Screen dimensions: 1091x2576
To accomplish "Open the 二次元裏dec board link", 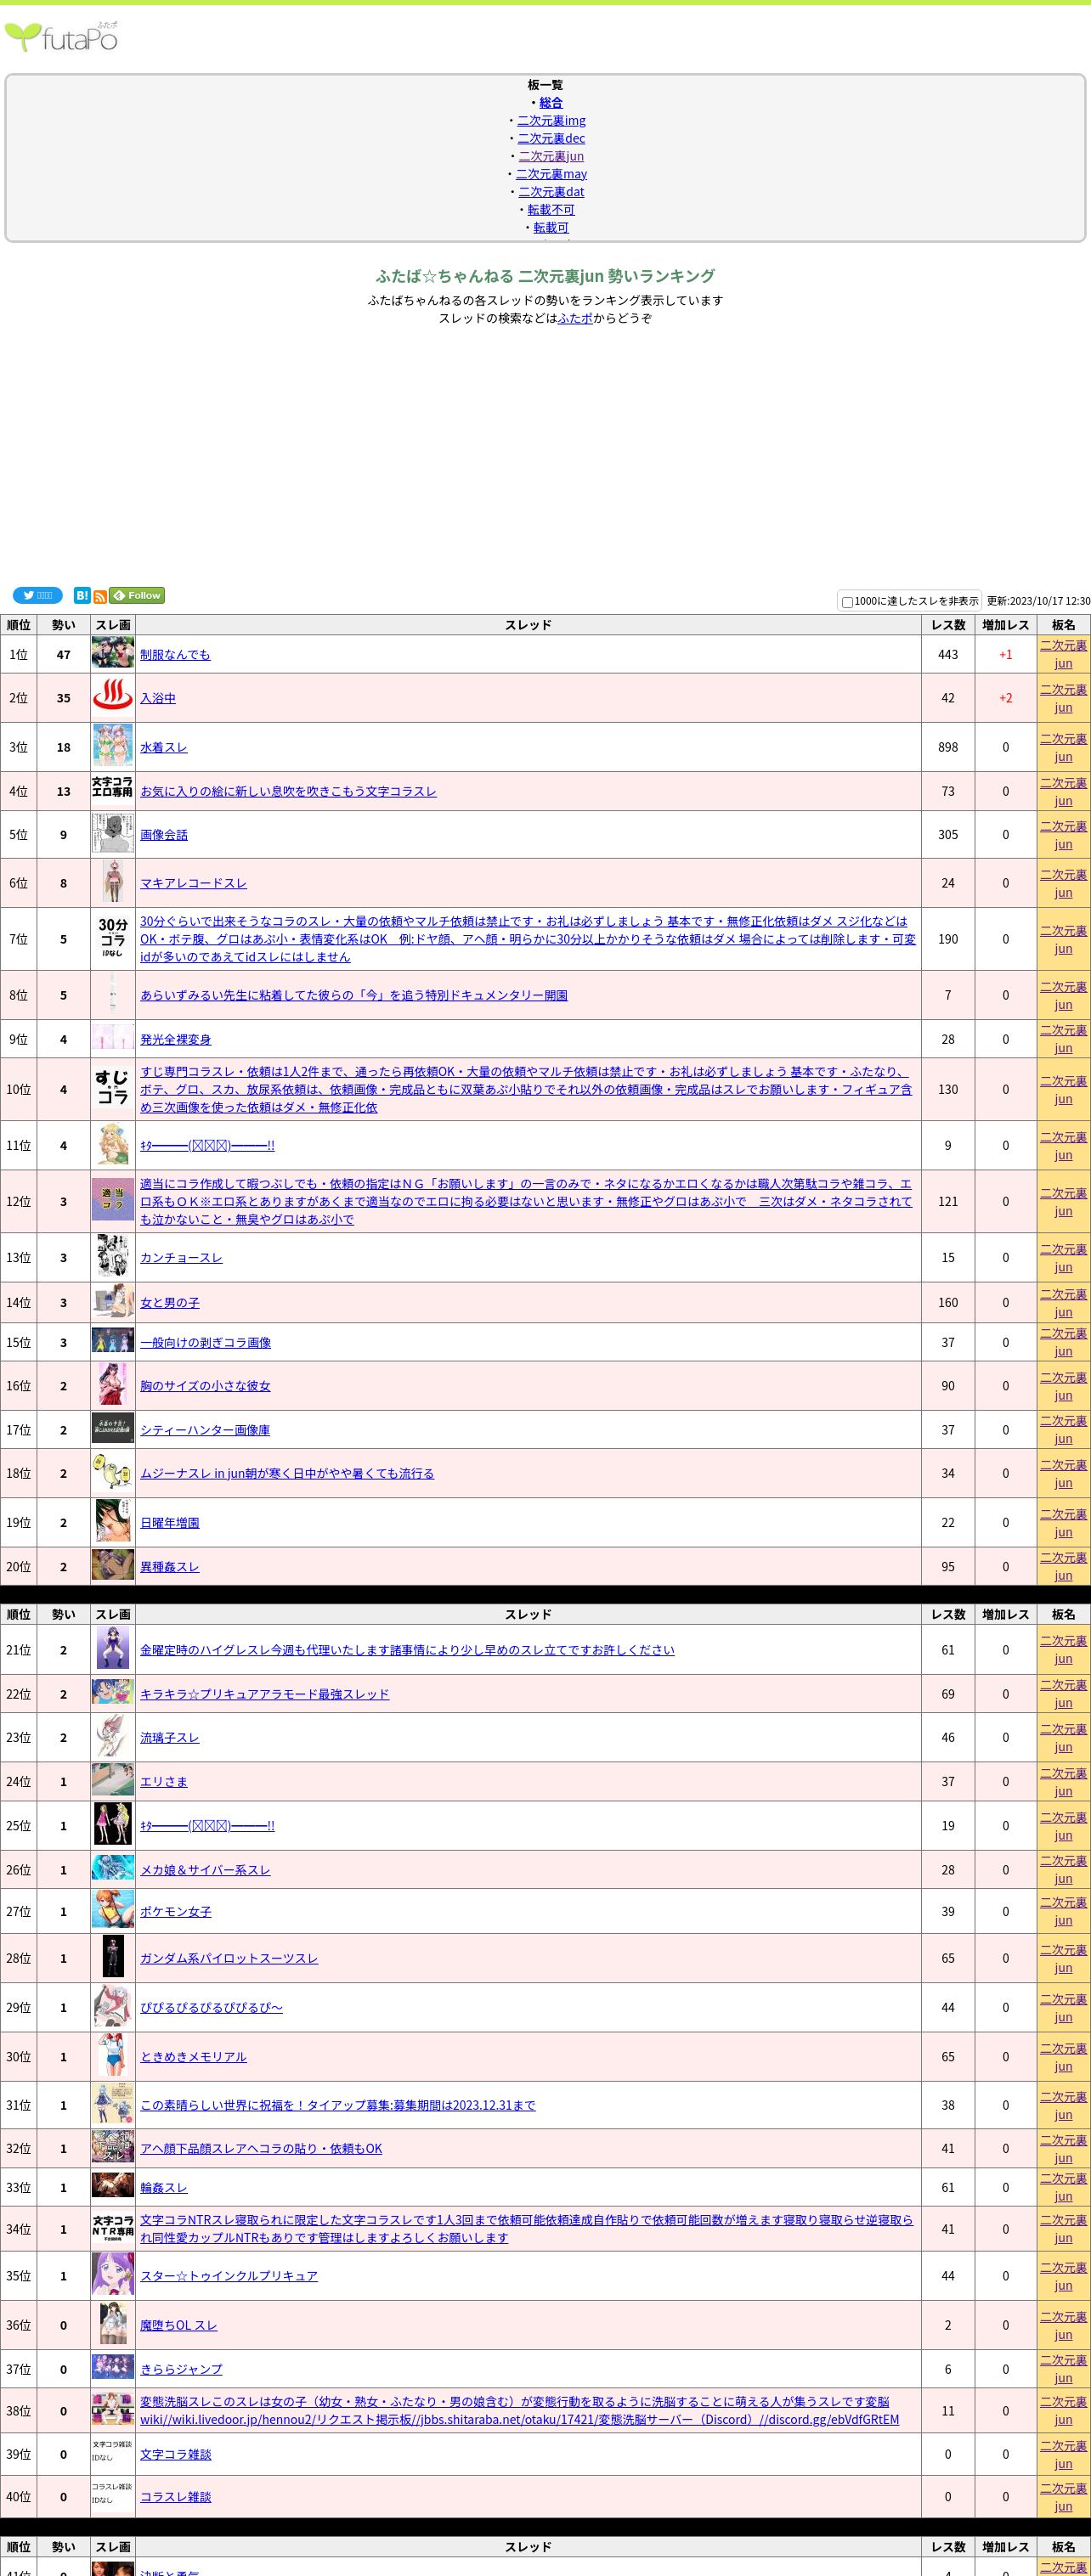I will pyautogui.click(x=551, y=138).
